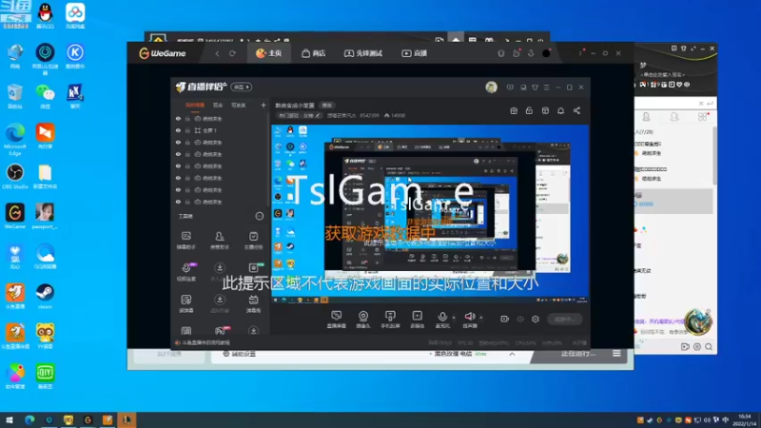Lock the topmost source in the scene list
This screenshot has height=428, width=761.
point(187,118)
